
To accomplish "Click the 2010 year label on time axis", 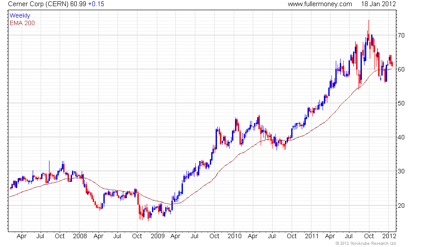I will coord(235,236).
